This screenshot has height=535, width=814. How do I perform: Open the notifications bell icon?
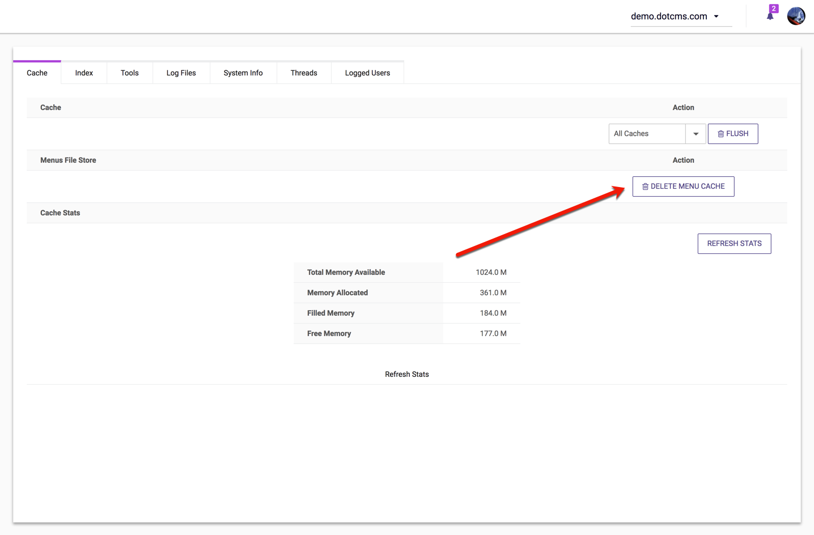[770, 16]
